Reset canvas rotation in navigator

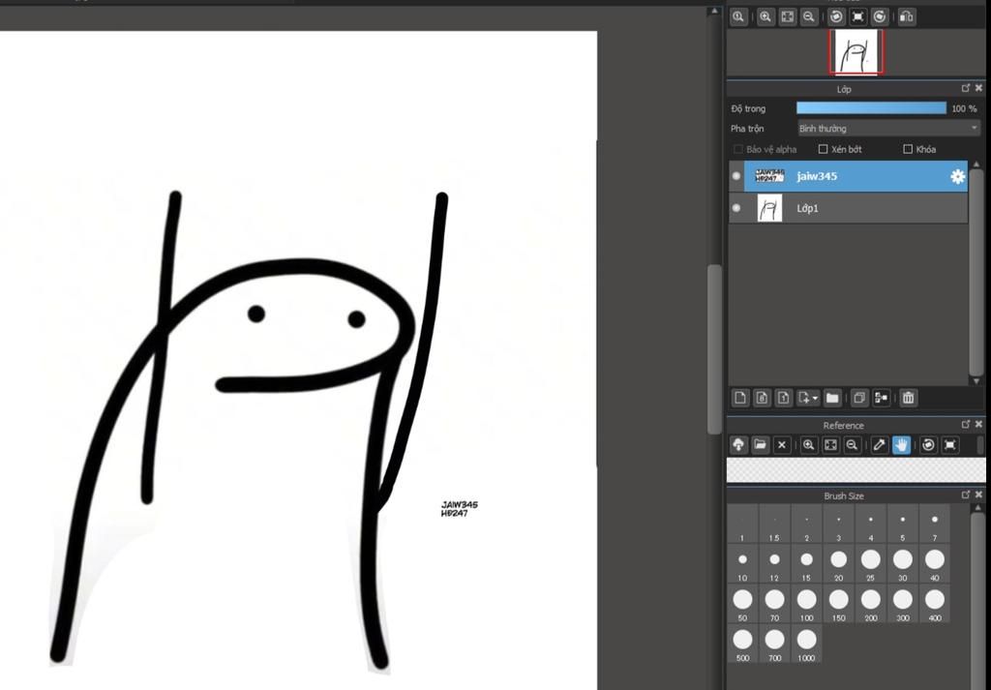pyautogui.click(x=858, y=17)
